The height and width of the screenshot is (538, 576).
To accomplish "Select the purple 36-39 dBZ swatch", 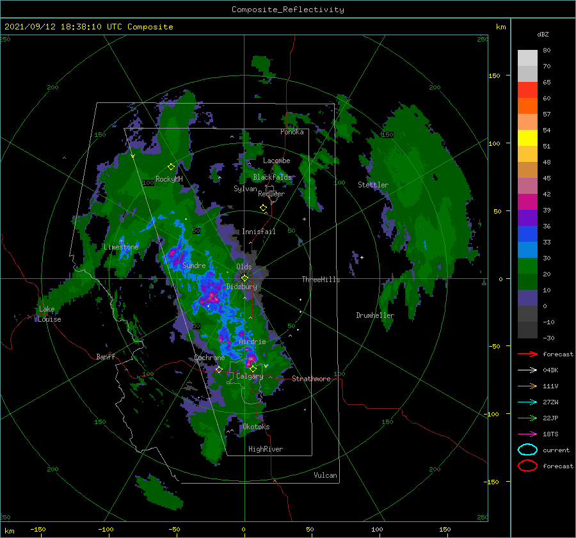I will [527, 218].
